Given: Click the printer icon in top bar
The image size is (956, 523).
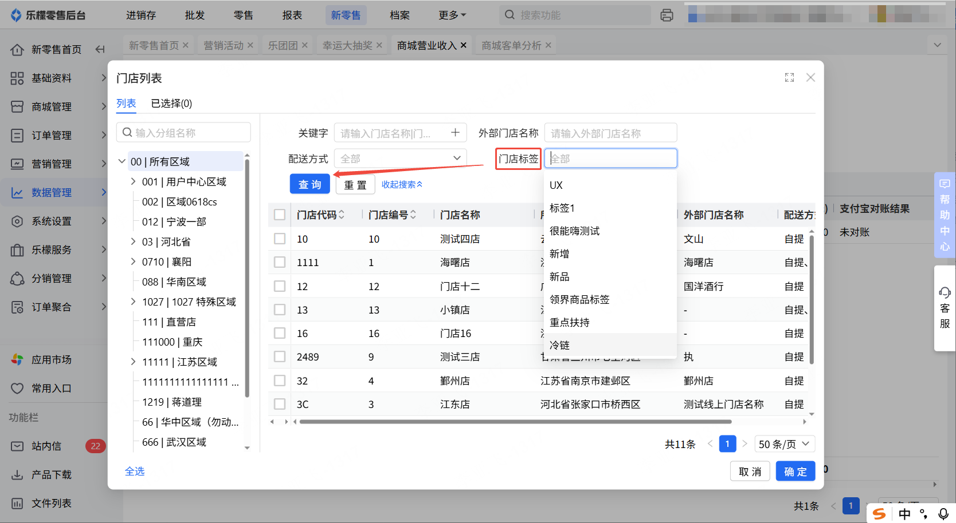Looking at the screenshot, I should coord(667,15).
